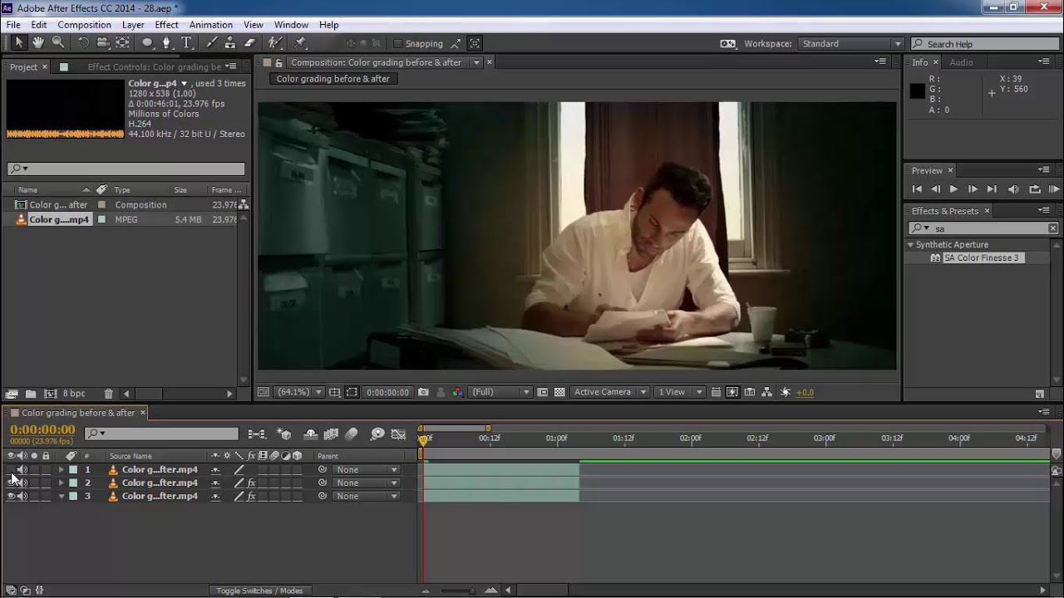Expand layer 1 properties triangle
This screenshot has height=598, width=1064.
coord(61,469)
